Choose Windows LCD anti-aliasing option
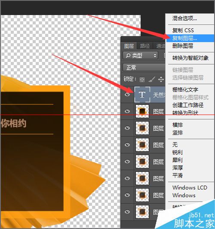Image resolution: width=215 pixels, height=229 pixels. pos(190,188)
